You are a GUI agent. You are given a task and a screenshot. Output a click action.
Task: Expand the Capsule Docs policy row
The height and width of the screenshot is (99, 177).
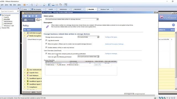[x=25, y=73]
